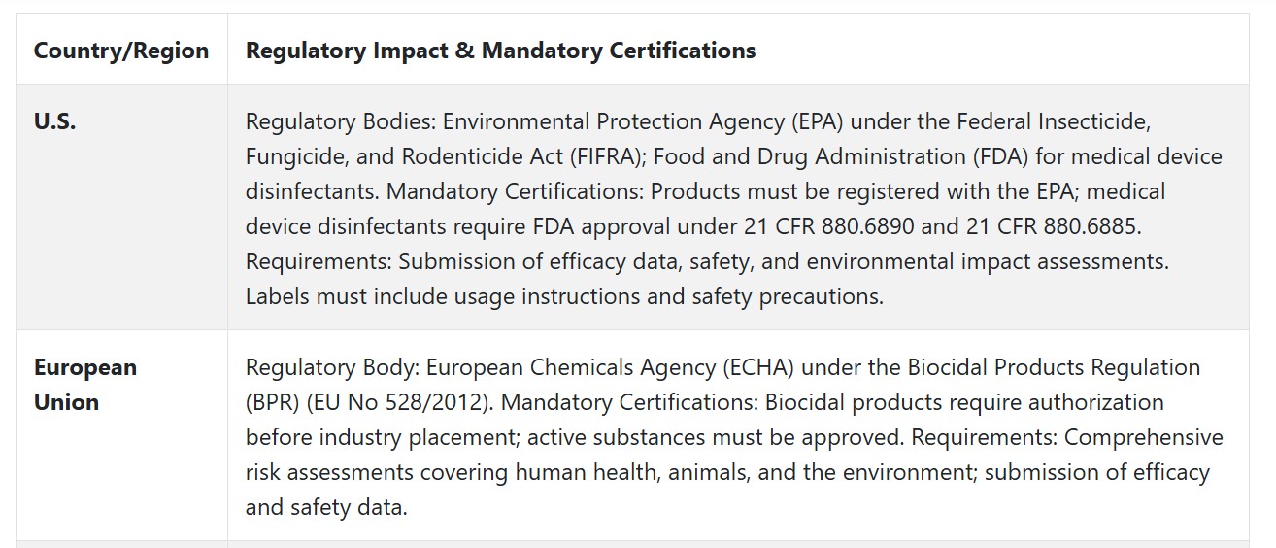The image size is (1276, 548).
Task: Click 'and safety data.' ending the EU cell
Action: (326, 507)
